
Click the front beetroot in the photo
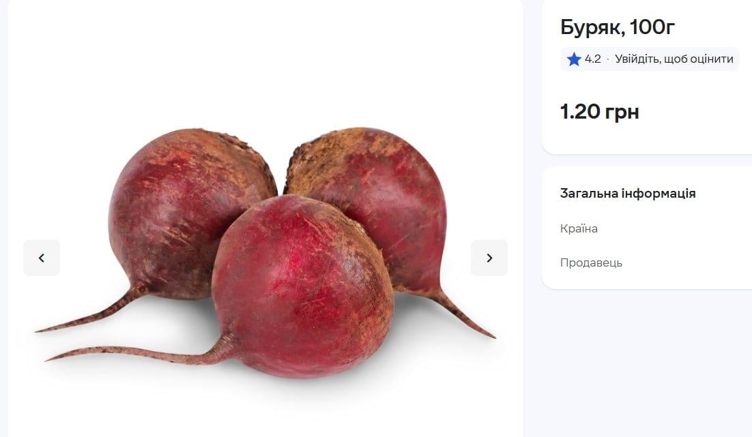coord(303,286)
